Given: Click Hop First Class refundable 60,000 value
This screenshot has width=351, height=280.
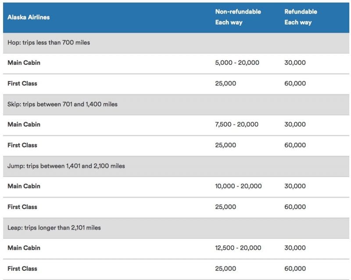Looking at the screenshot, I should pos(295,84).
